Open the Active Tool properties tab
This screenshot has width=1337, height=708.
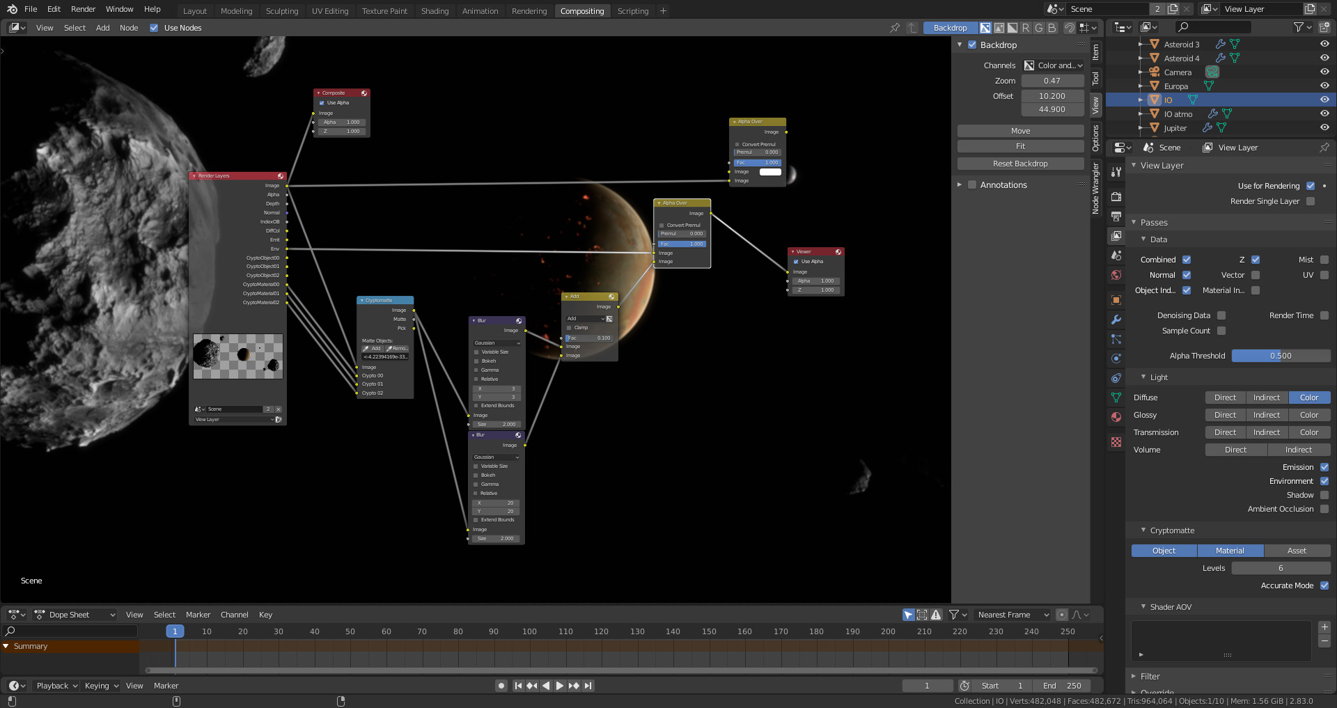1116,172
